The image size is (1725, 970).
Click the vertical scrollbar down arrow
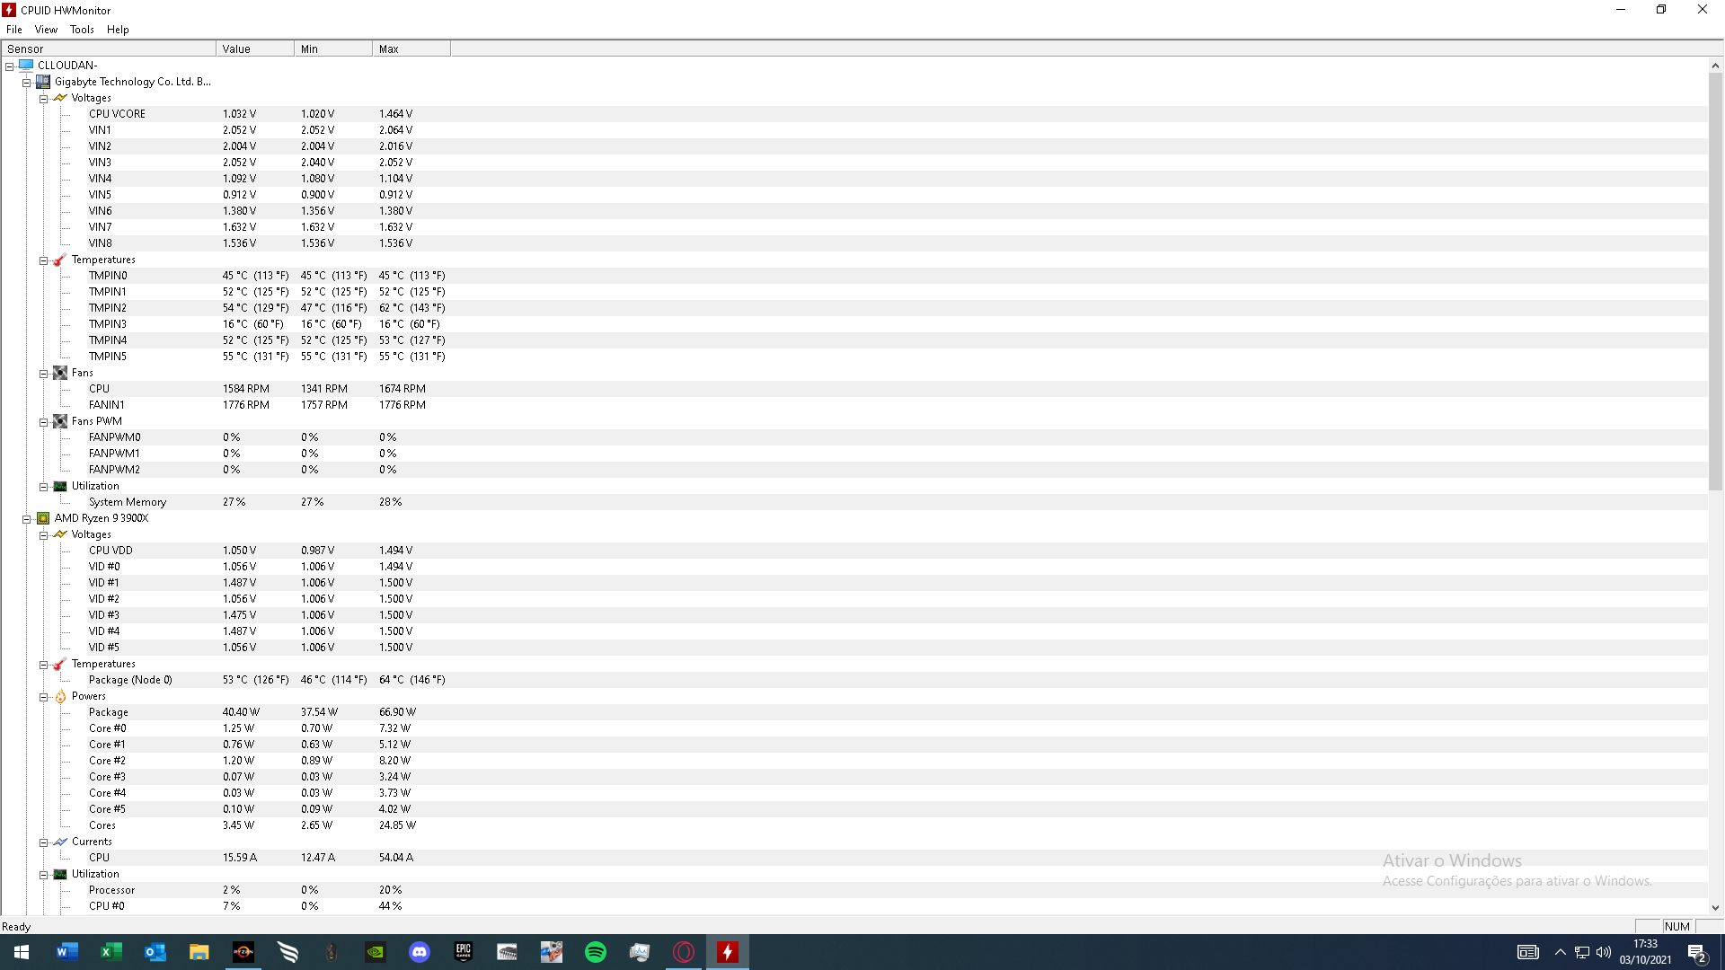point(1715,908)
